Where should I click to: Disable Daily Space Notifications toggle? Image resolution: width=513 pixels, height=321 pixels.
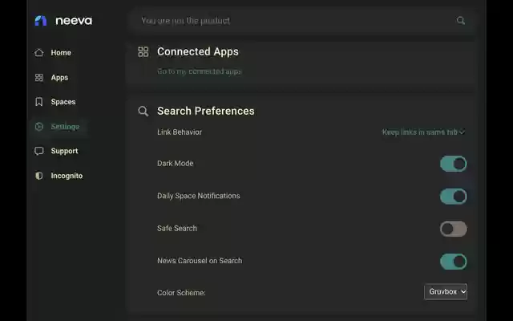[454, 196]
